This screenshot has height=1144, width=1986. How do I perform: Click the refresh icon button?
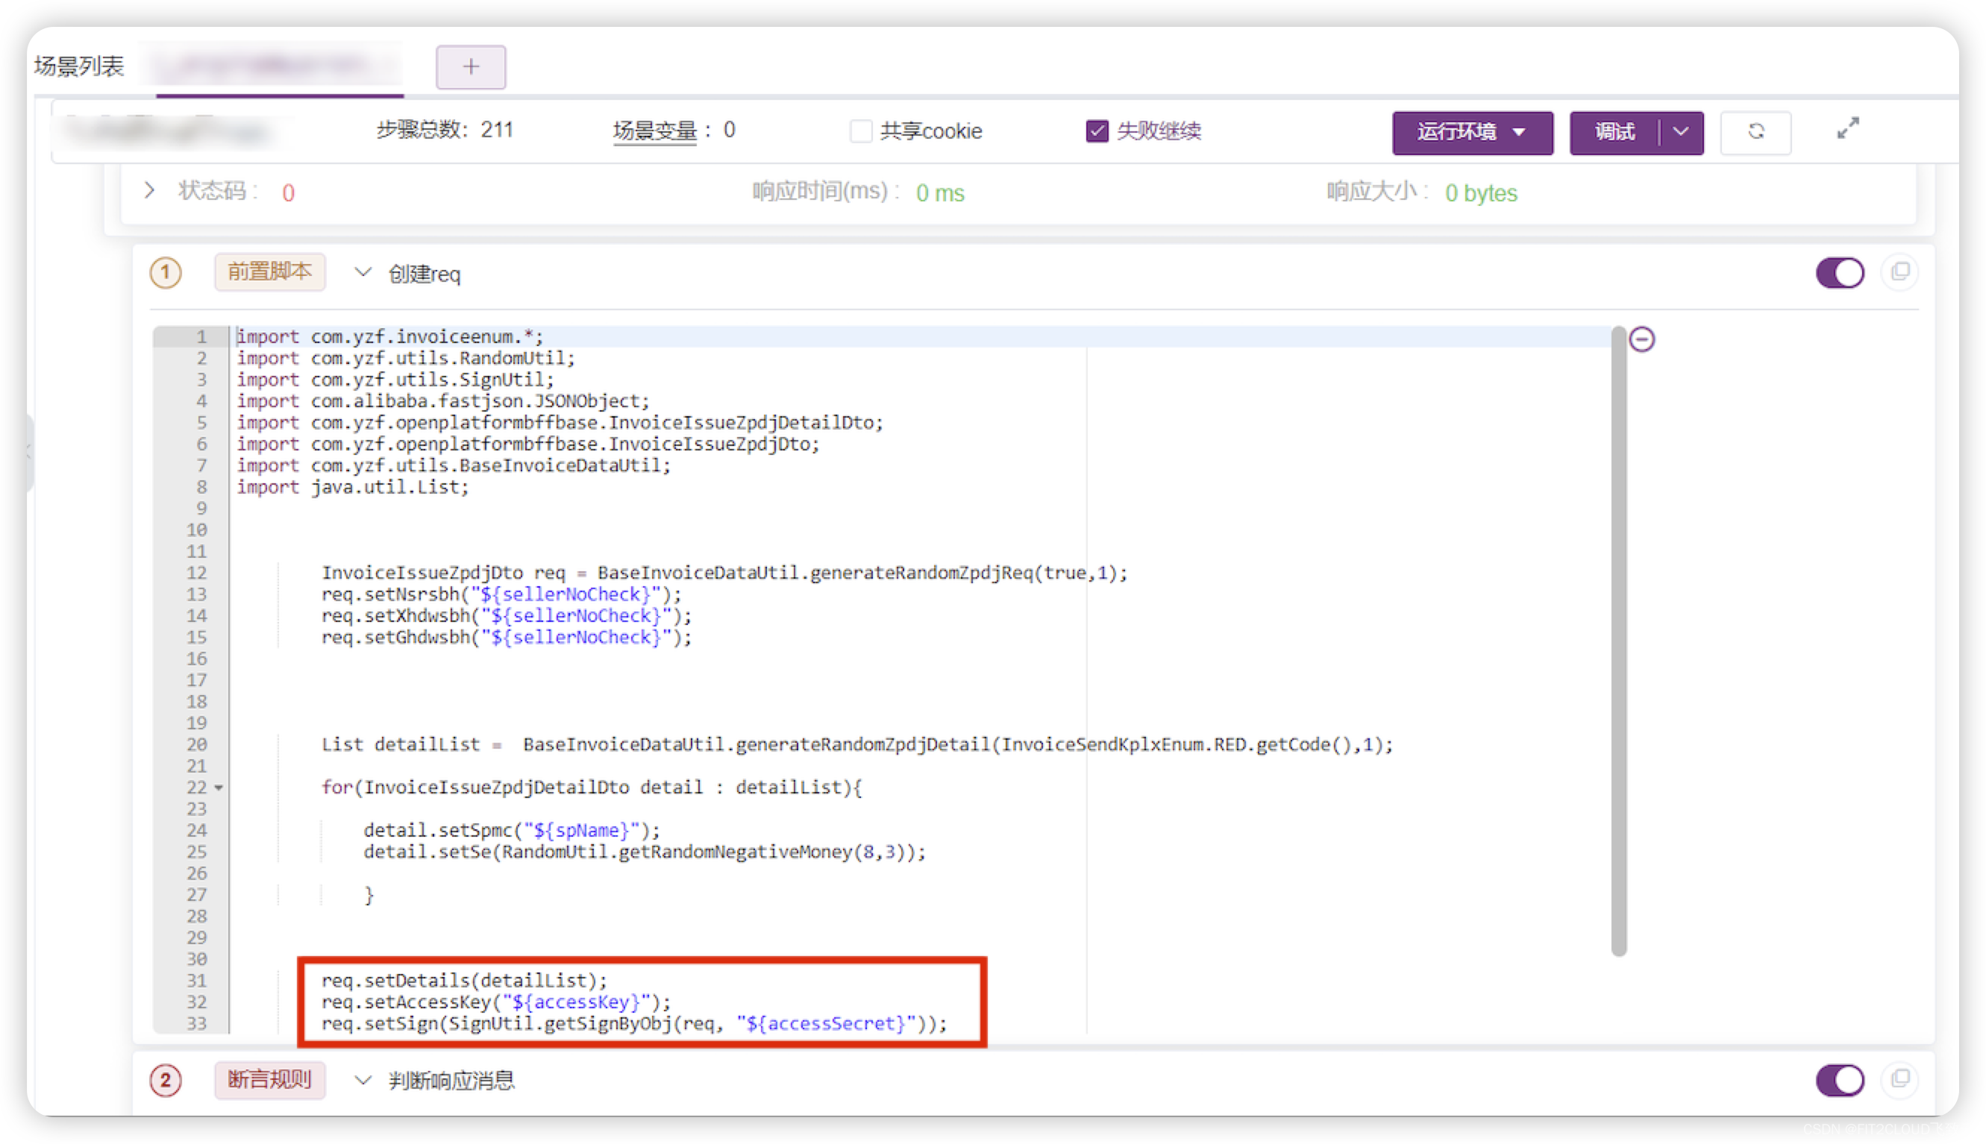tap(1755, 132)
